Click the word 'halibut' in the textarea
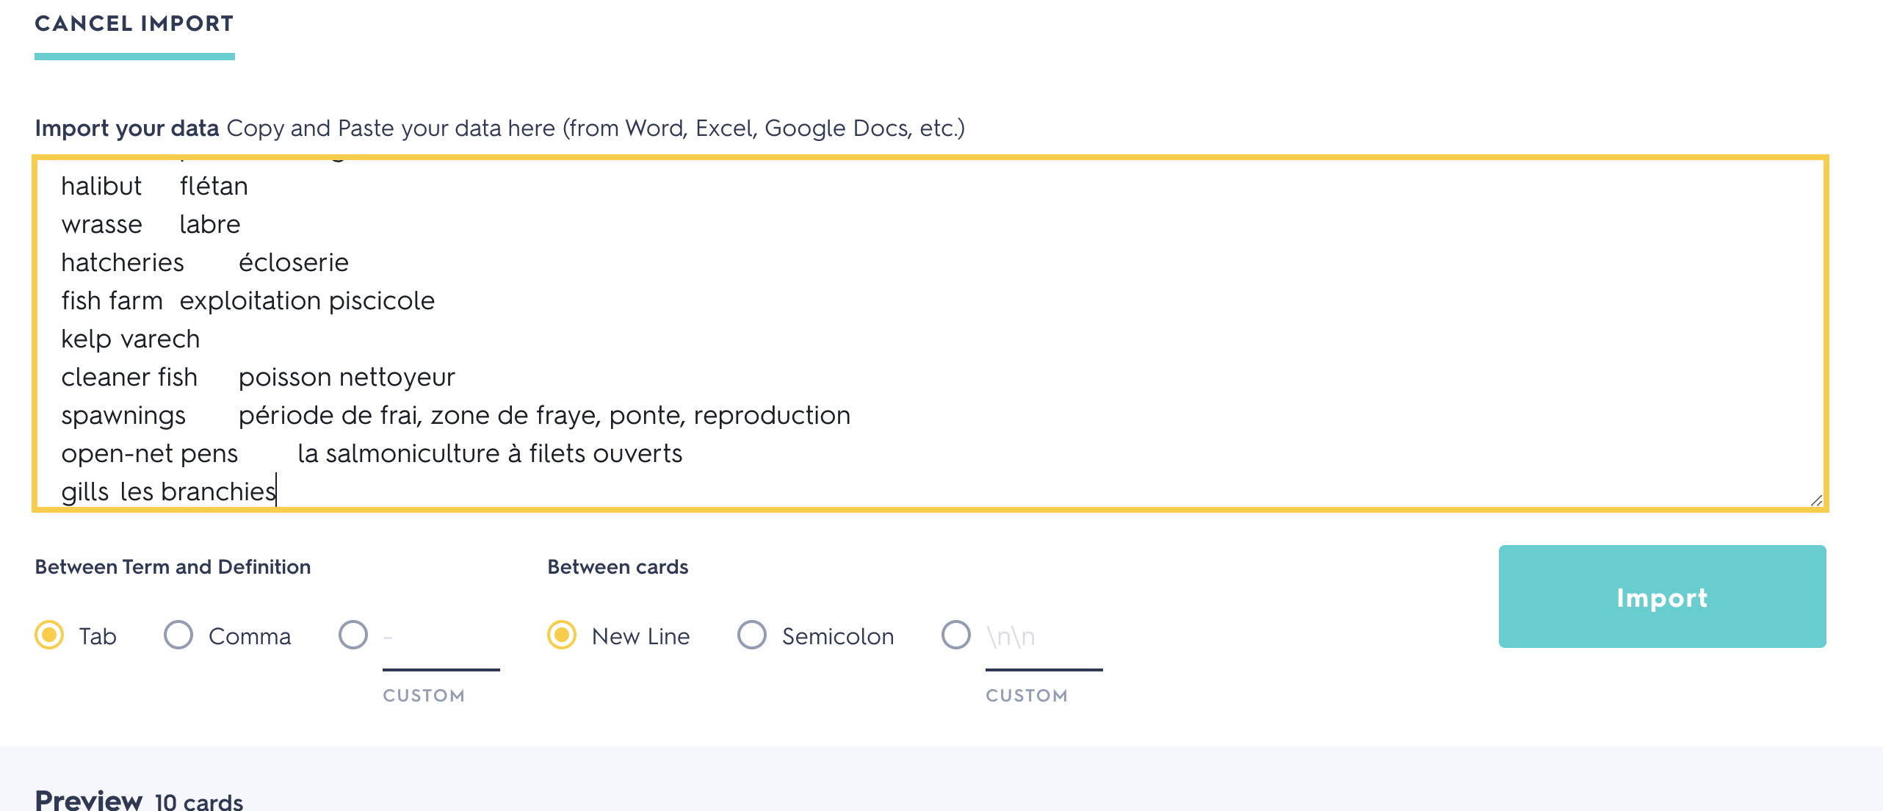Viewport: 1883px width, 811px height. point(101,186)
